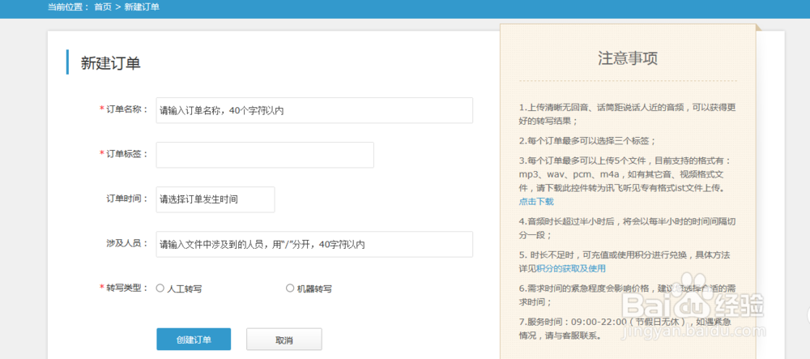Click the 创建订单 button
810x359 pixels.
[194, 340]
